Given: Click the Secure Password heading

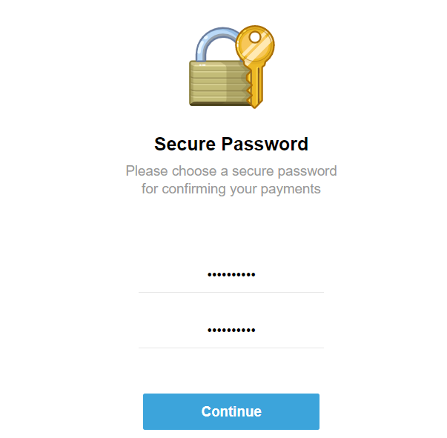Looking at the screenshot, I should coord(231,144).
